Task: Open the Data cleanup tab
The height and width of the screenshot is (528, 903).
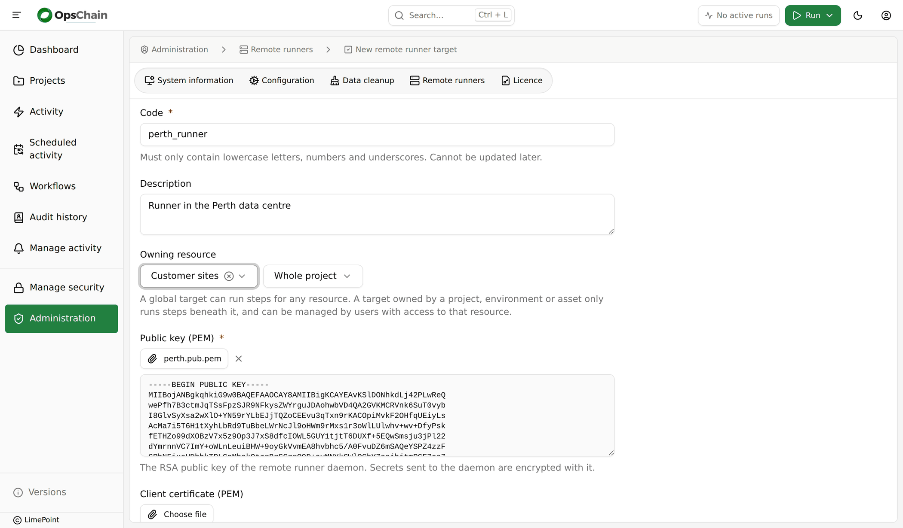Action: point(362,81)
